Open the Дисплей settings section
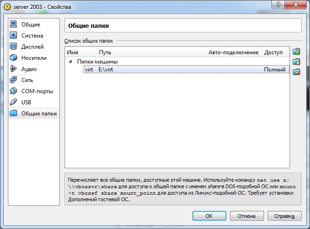The height and width of the screenshot is (229, 310). (x=33, y=47)
